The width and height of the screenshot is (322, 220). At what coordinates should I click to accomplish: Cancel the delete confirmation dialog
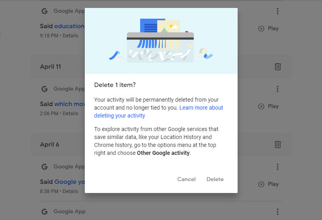(x=186, y=179)
